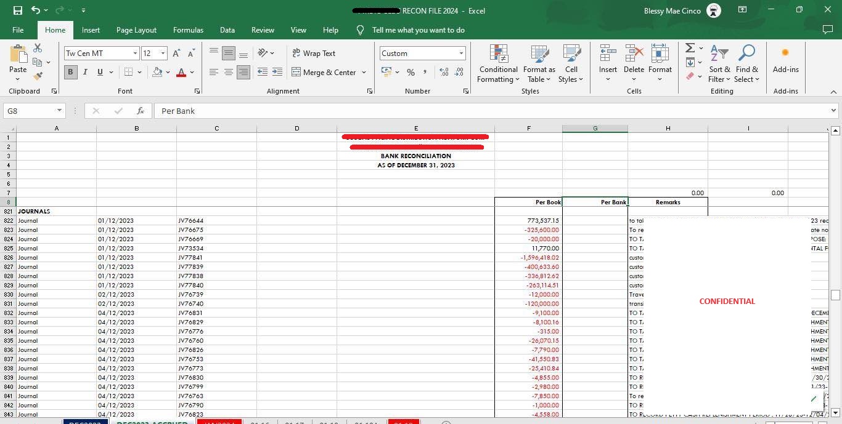Open the Merge & Center options arrow
Viewport: 842px width, 424px height.
(364, 73)
